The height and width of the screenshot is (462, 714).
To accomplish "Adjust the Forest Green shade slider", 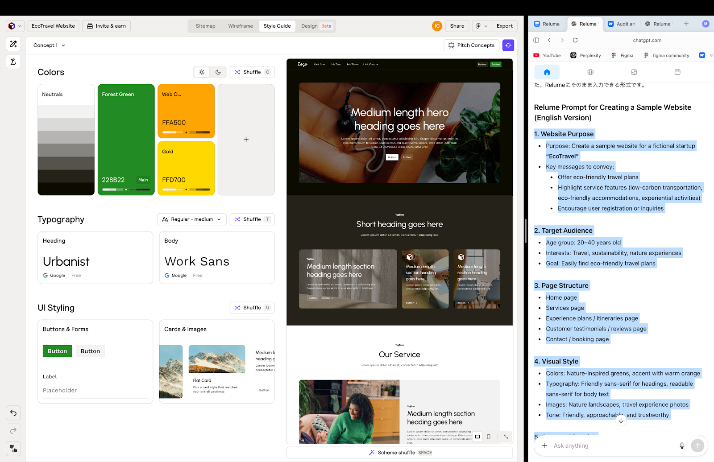I will [x=126, y=190].
